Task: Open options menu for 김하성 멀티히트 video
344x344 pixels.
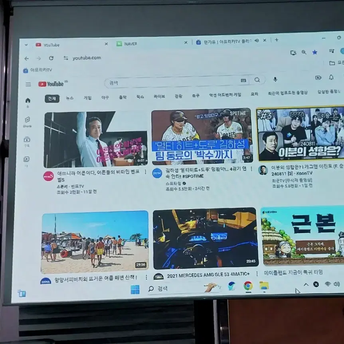Action: (251, 168)
